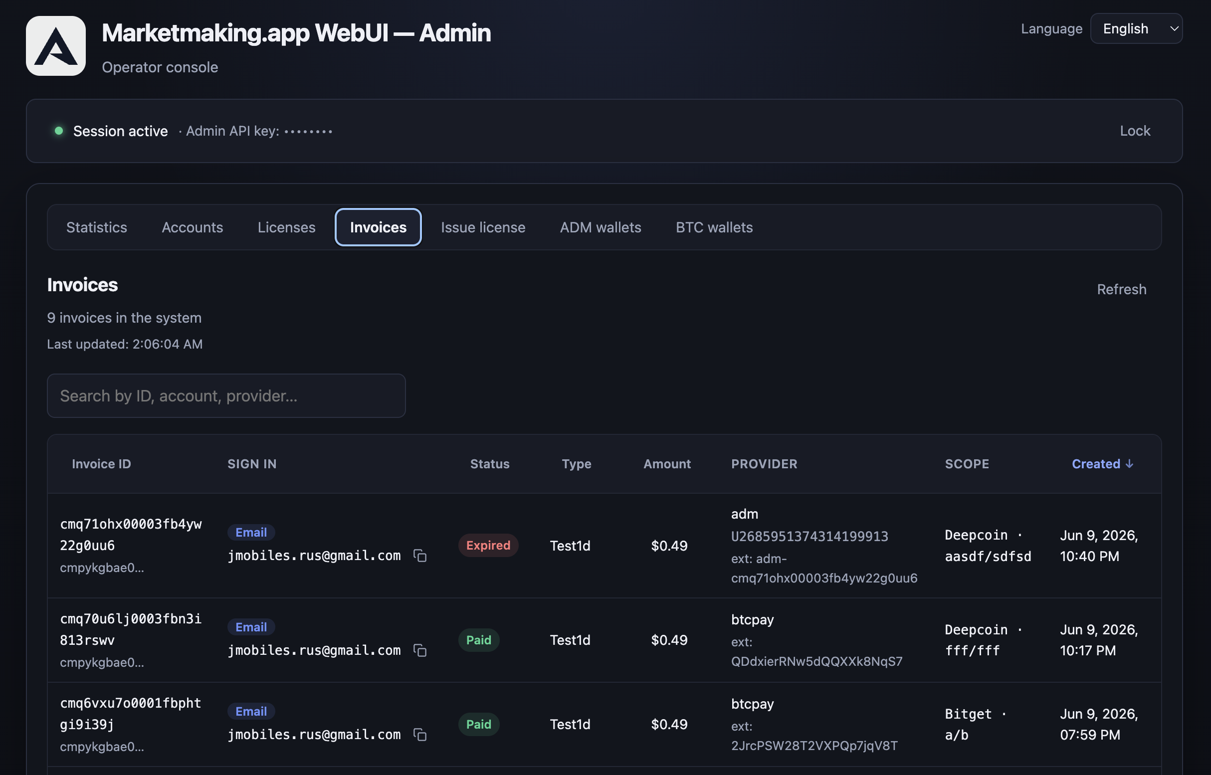The image size is (1211, 775).
Task: Click Paid badge in Deepcoin fff/fff row
Action: (479, 640)
